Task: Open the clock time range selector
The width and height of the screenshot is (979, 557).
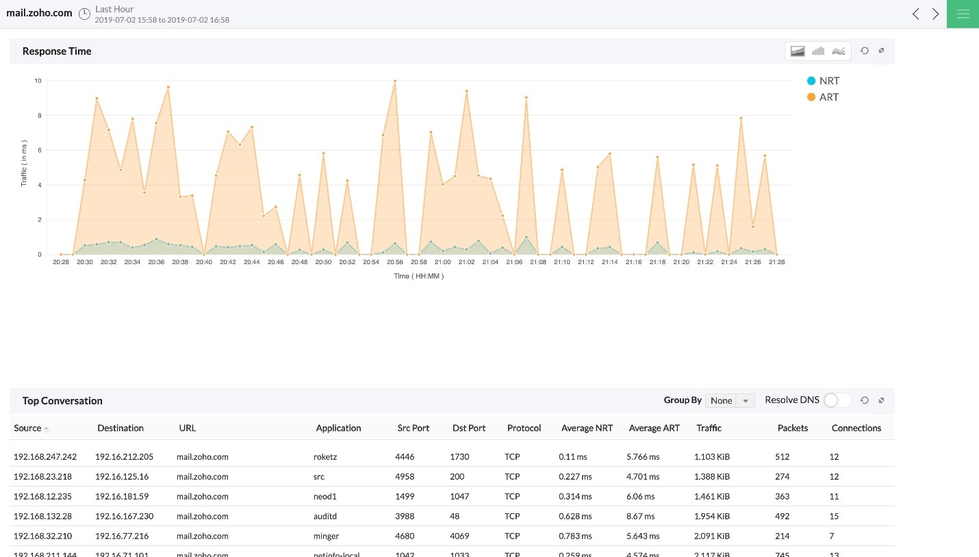Action: pyautogui.click(x=85, y=14)
